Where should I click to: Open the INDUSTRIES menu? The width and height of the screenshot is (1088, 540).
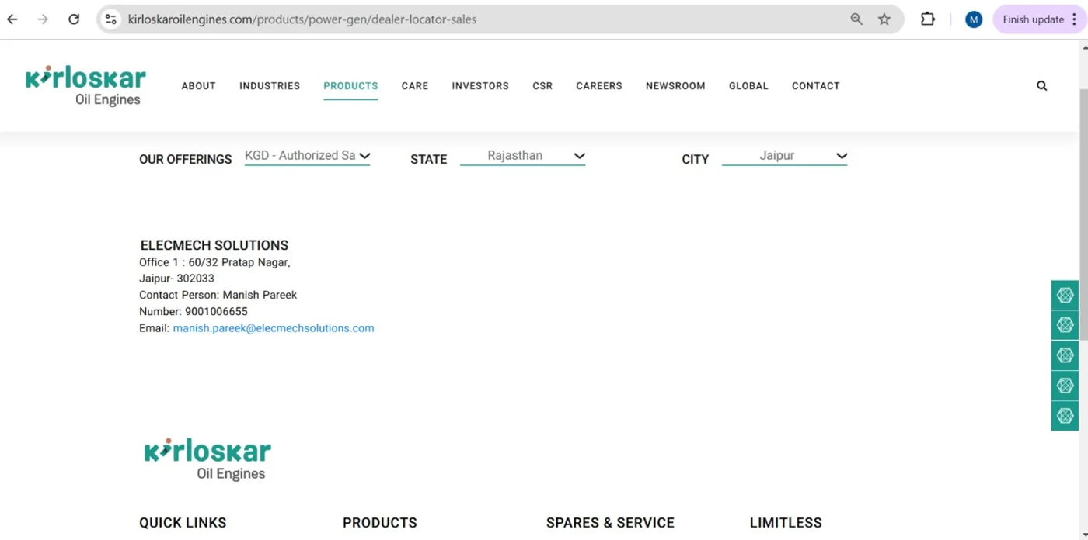pos(270,86)
